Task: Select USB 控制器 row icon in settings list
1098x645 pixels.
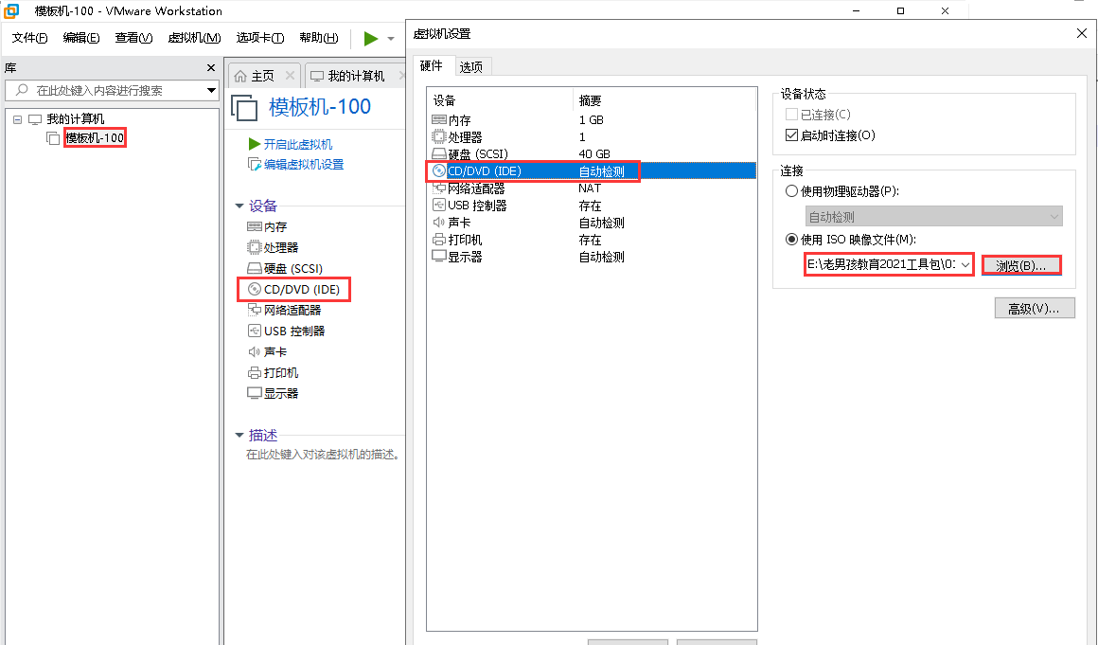Action: [439, 206]
